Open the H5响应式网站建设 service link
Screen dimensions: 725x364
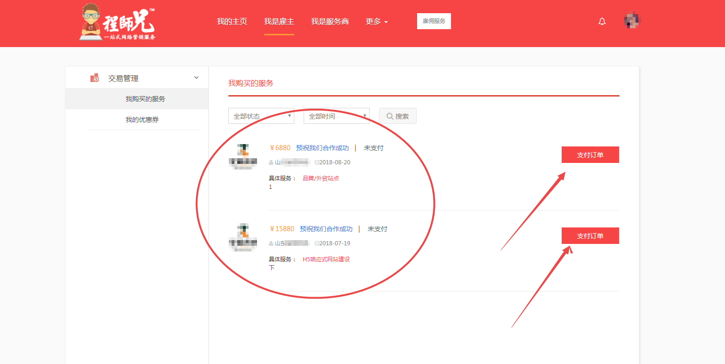point(326,259)
